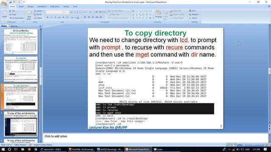
Task: Open the Review ribbon tab
Action: tap(66, 7)
